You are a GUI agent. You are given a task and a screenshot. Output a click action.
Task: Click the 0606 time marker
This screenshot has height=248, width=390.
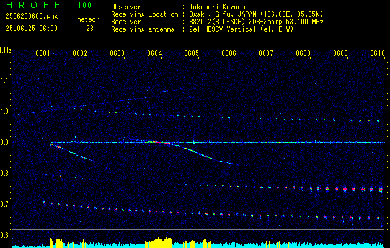click(229, 53)
